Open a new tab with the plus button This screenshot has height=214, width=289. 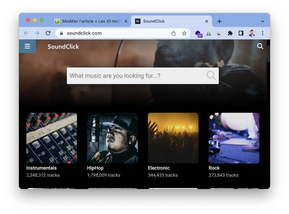[x=219, y=21]
